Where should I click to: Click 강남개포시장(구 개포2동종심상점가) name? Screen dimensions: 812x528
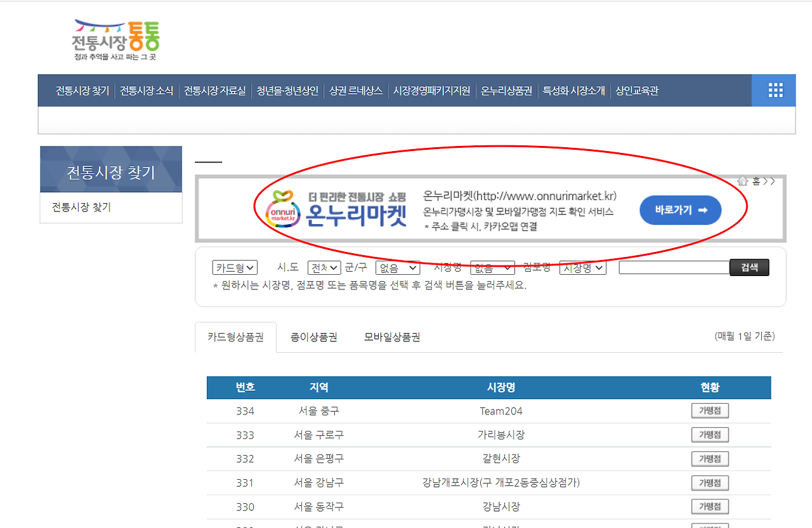click(x=501, y=483)
